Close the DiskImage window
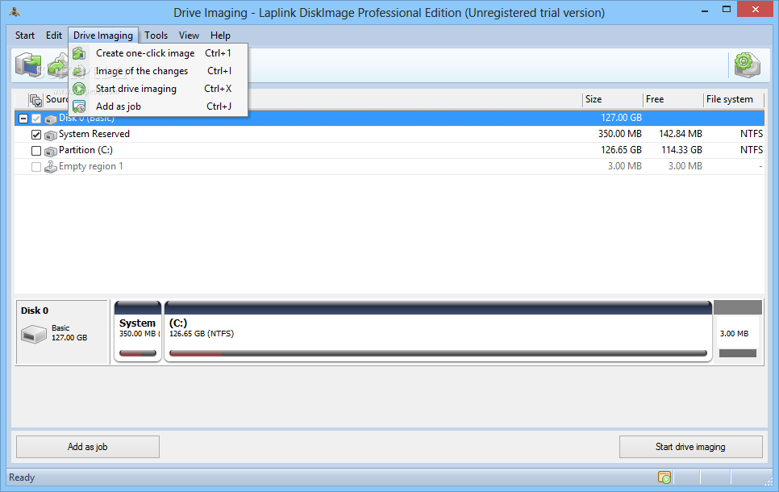Screen dimensions: 779x492 click(x=756, y=10)
